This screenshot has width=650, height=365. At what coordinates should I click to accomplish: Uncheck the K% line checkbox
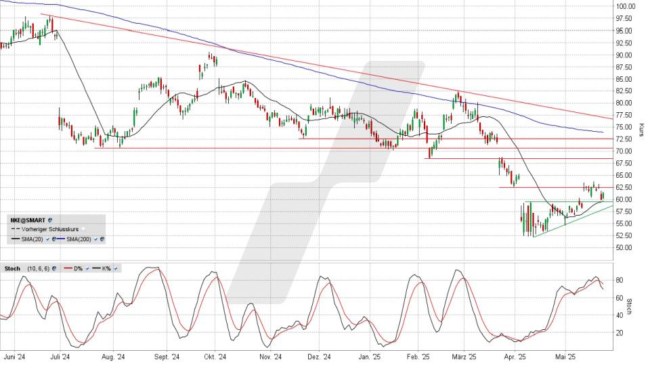(x=115, y=268)
